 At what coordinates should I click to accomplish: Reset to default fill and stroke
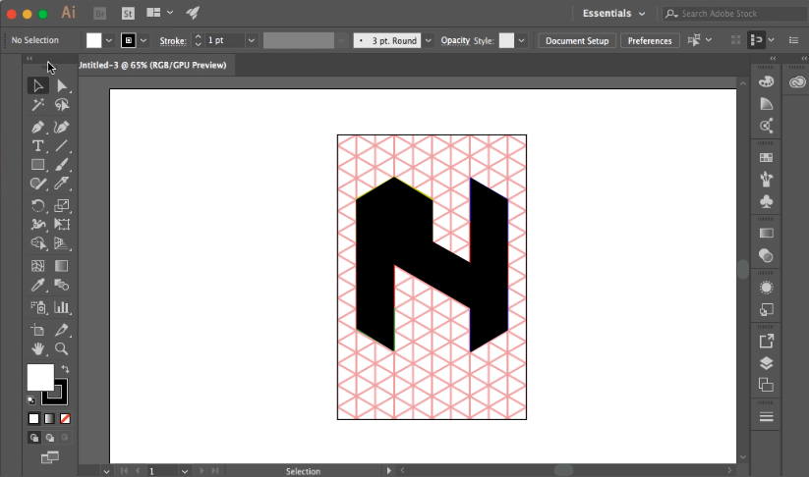click(30, 399)
